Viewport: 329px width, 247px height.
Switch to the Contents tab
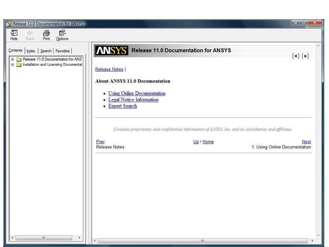(15, 50)
